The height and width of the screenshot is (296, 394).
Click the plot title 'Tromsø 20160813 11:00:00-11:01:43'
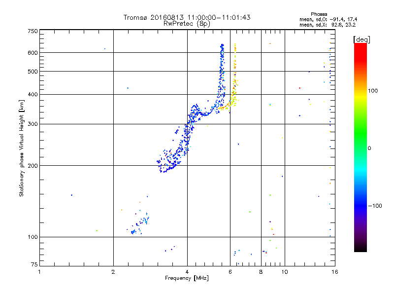point(187,17)
